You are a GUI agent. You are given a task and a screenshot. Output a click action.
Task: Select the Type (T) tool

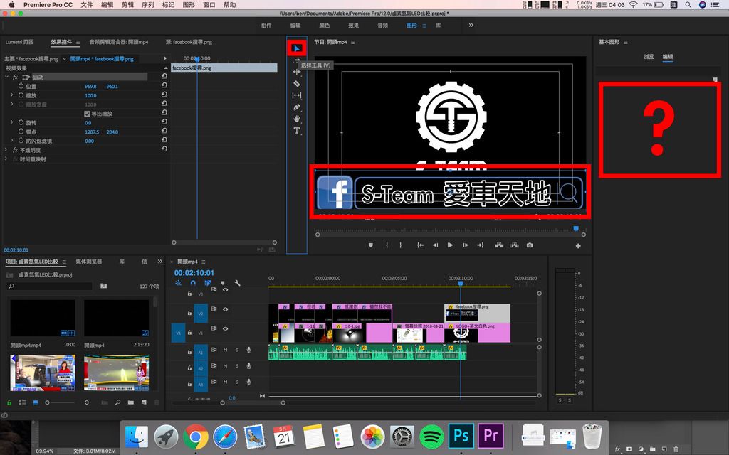(297, 131)
